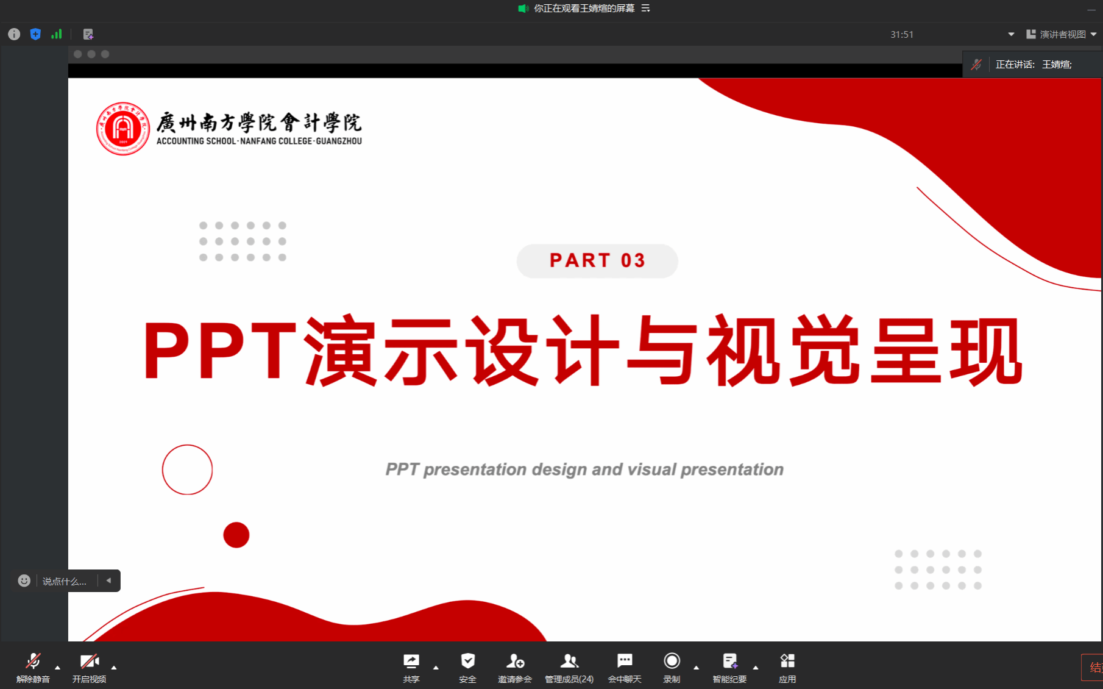Click the blue security shield icon
The height and width of the screenshot is (689, 1103).
point(35,34)
